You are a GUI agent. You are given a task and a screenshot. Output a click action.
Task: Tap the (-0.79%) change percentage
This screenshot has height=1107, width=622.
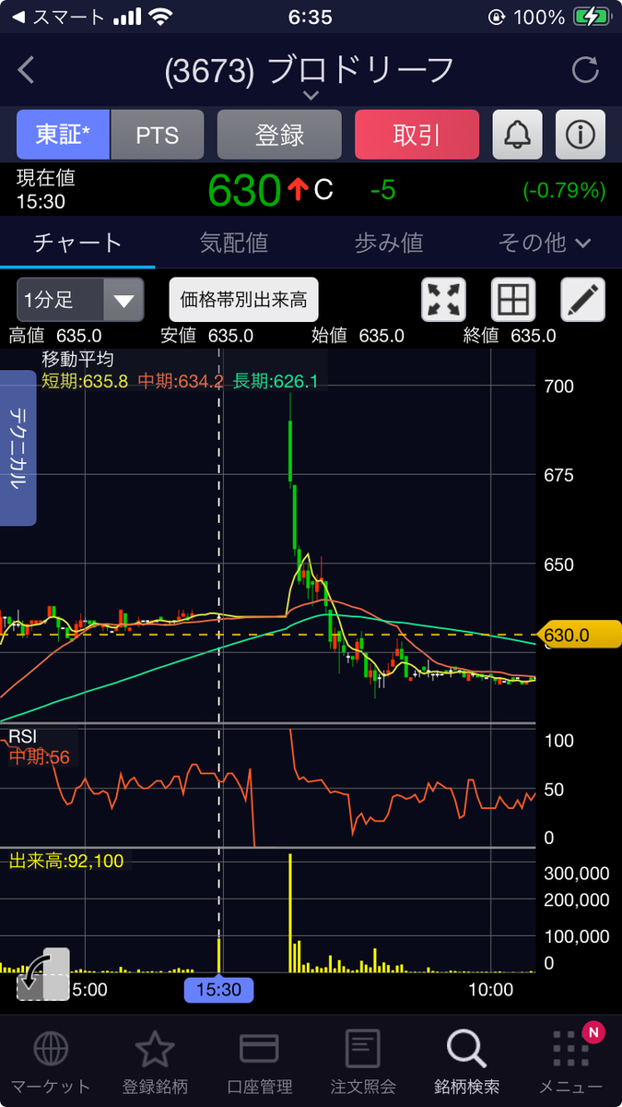[564, 191]
